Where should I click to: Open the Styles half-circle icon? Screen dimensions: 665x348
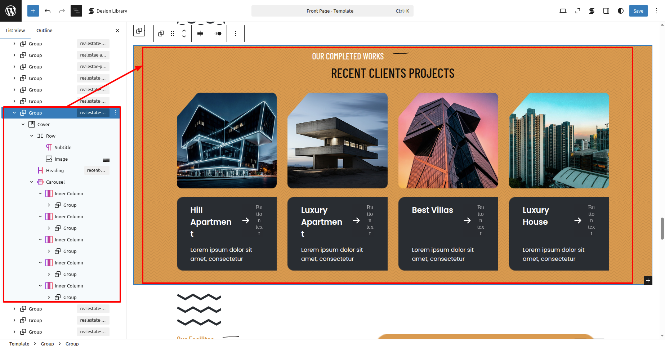tap(621, 11)
